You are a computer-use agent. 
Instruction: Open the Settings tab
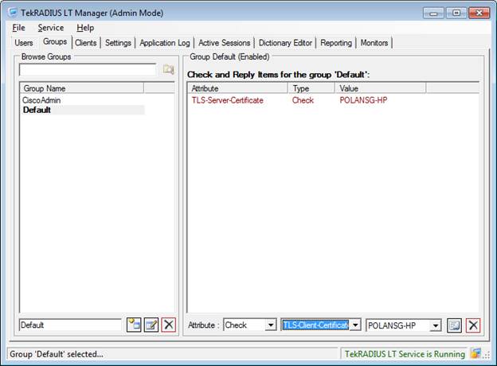coord(118,43)
